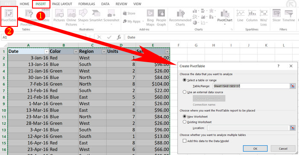Click Cancel in Create PivotTable dialog
Screen dimensions: 299x155
(x=283, y=149)
